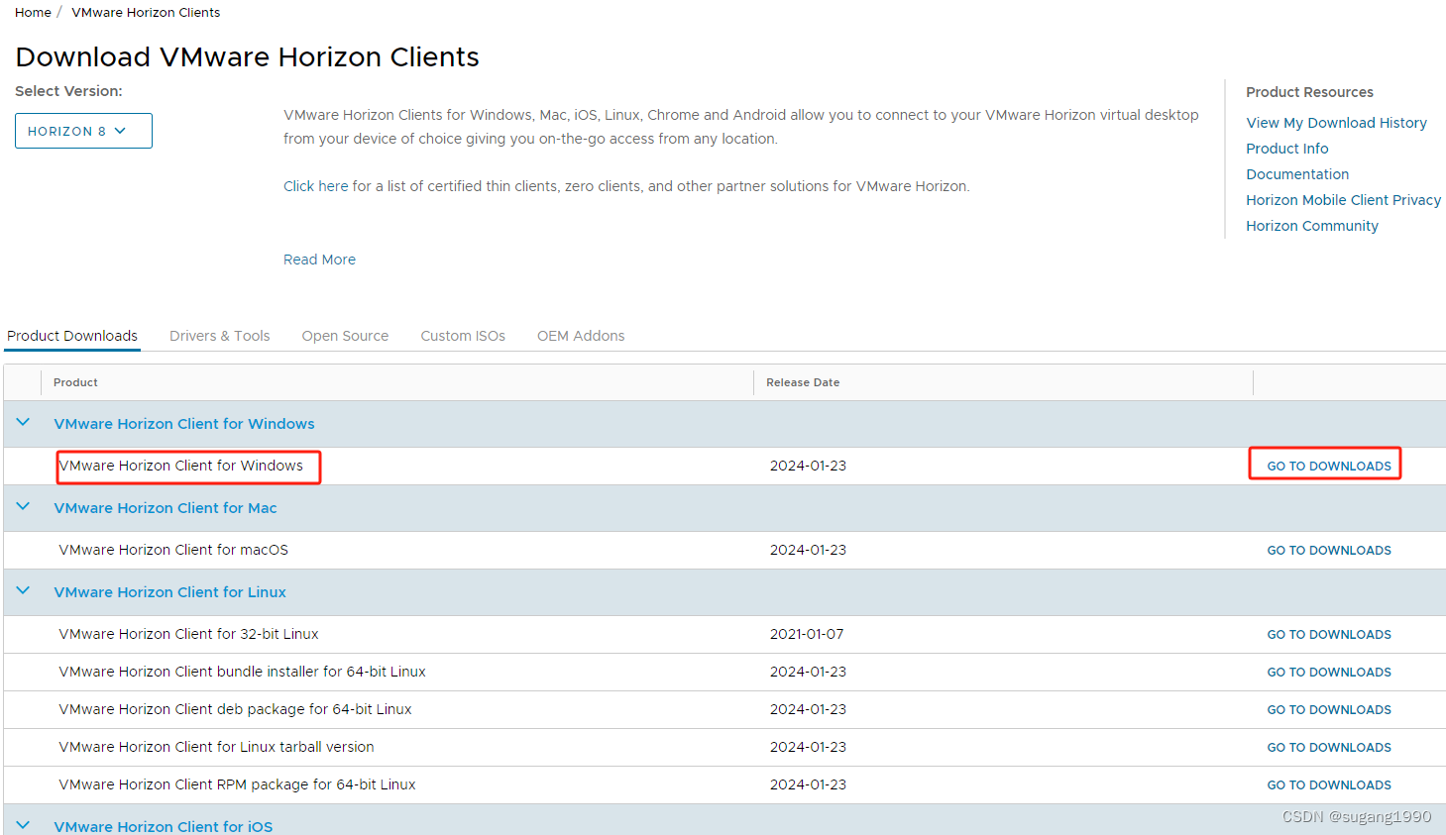Collapse the VMware Horizon Client for Linux section
Screen dimensions: 1446x835
[x=23, y=591]
